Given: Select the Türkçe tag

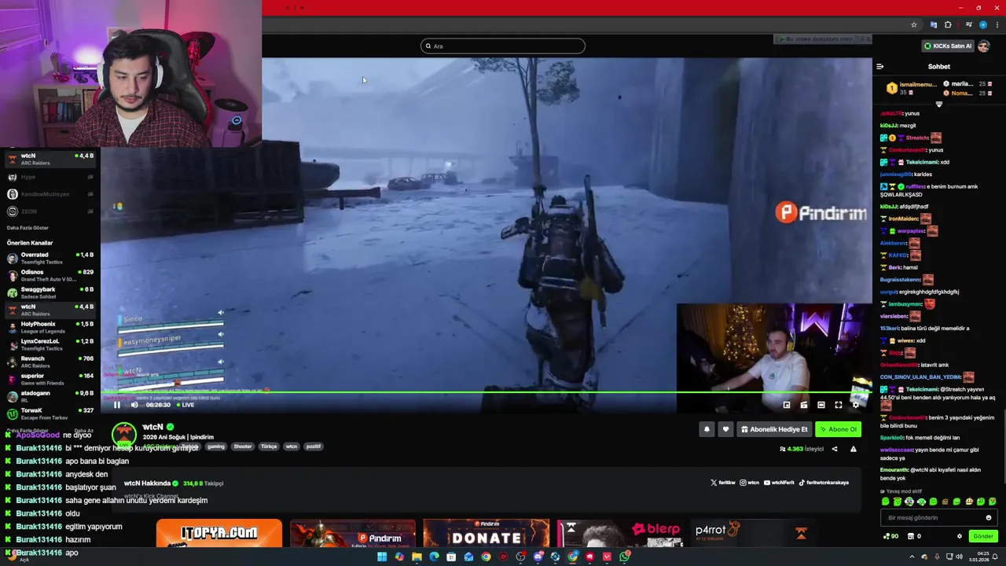Looking at the screenshot, I should [269, 447].
